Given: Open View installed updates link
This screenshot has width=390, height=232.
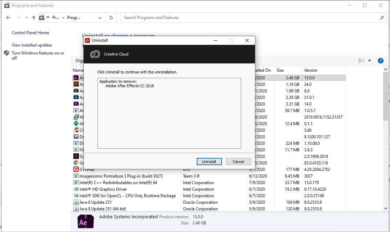Looking at the screenshot, I should click(32, 45).
